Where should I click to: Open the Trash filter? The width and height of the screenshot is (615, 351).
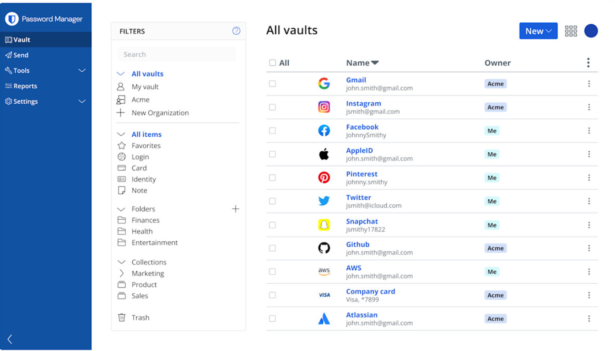(140, 318)
